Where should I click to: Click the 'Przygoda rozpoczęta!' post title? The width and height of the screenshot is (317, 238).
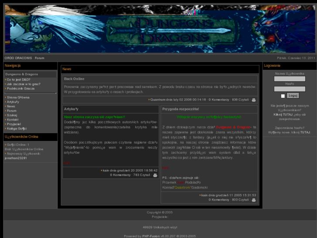181,109
